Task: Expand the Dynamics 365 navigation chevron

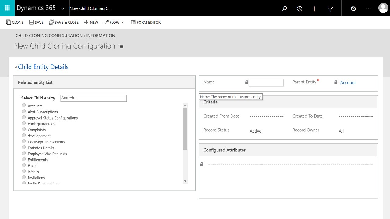Action: click(x=63, y=9)
